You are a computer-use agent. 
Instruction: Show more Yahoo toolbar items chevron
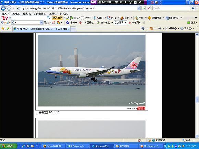196,17
